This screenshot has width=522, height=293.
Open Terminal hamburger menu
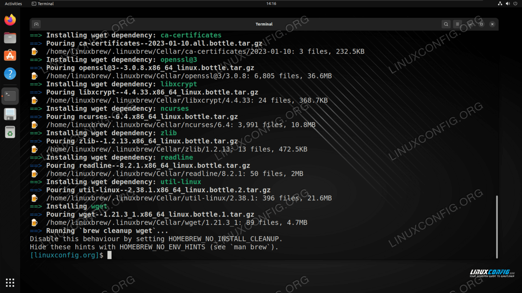point(457,24)
